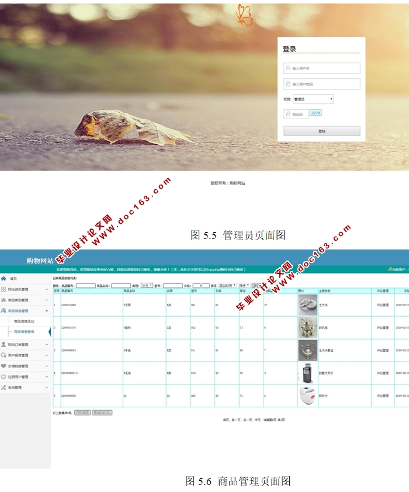409x492 pixels.
Task: Expand the 用户留言管理 menu arrow
Action: tap(47, 355)
